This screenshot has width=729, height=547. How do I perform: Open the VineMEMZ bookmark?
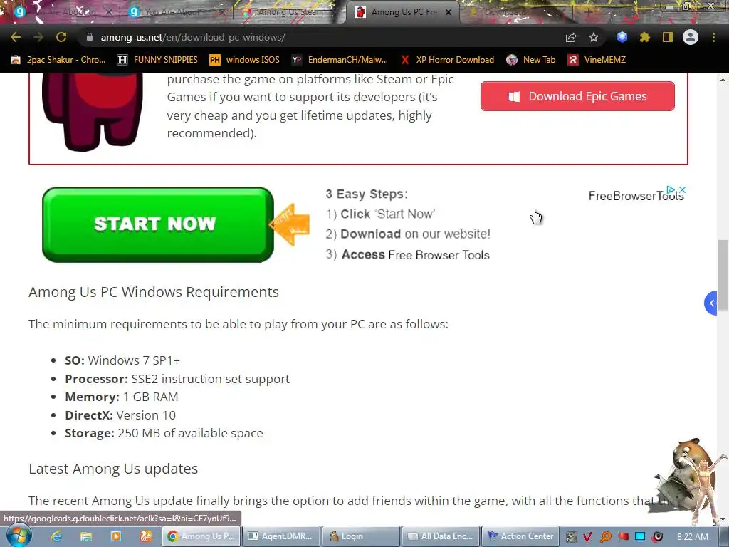[597, 60]
